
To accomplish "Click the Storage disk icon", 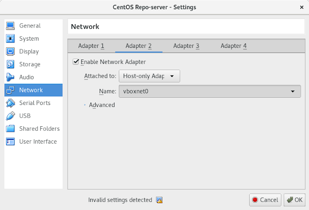I will [x=10, y=64].
